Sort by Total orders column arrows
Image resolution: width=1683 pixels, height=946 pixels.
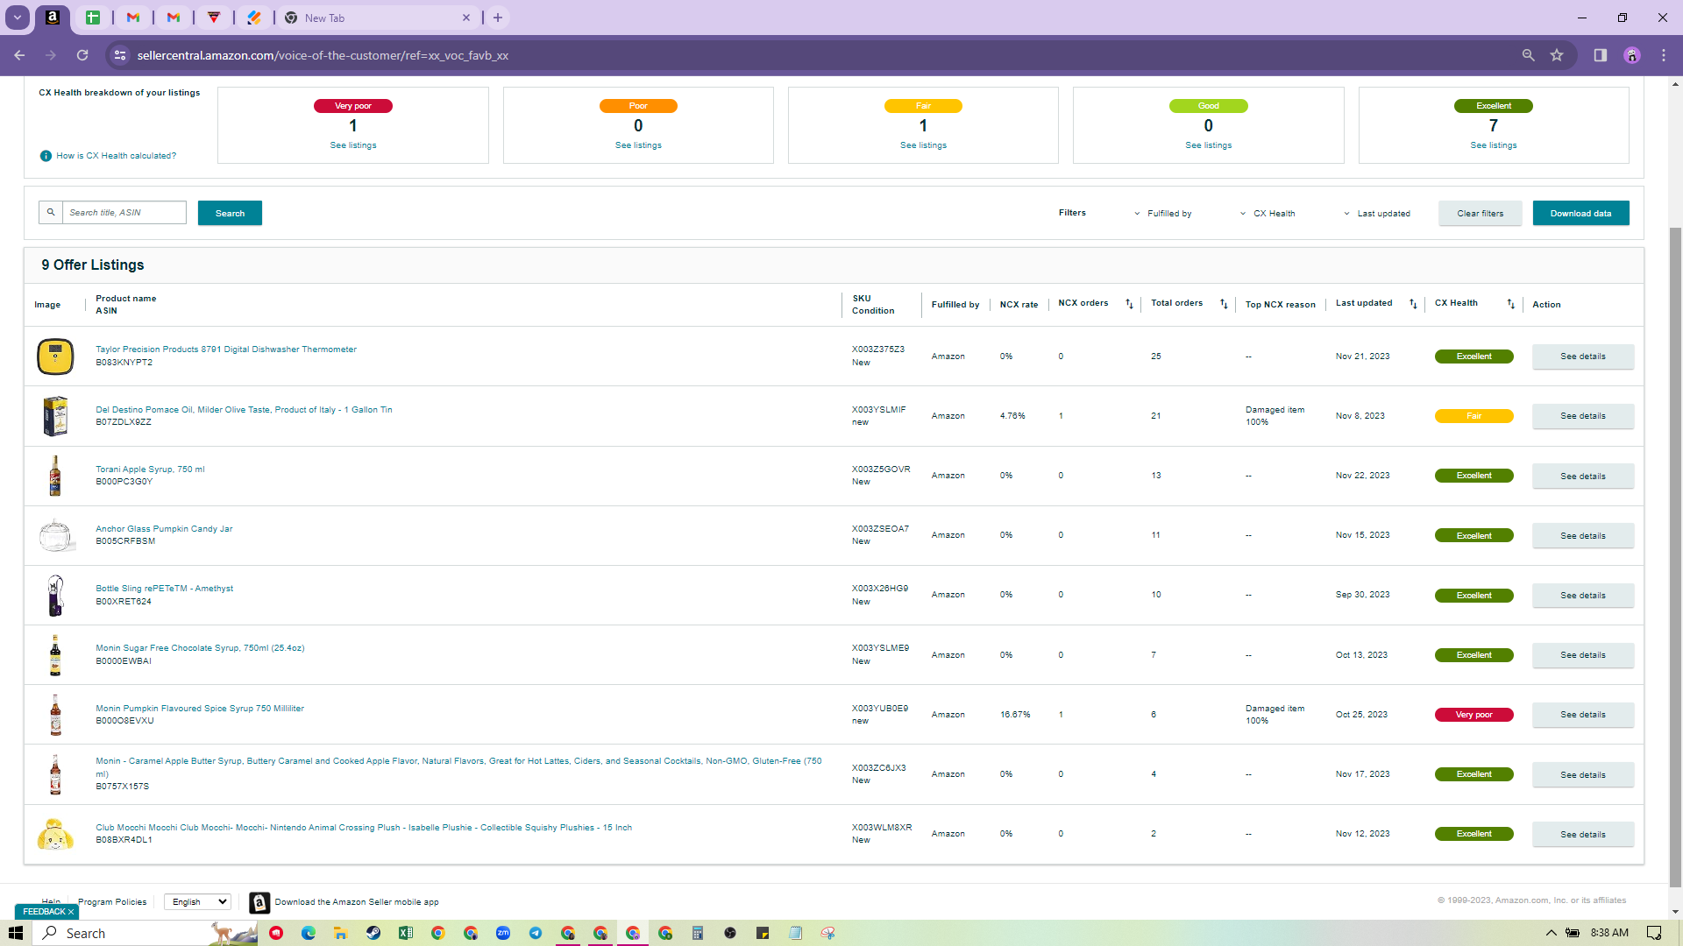pyautogui.click(x=1224, y=304)
